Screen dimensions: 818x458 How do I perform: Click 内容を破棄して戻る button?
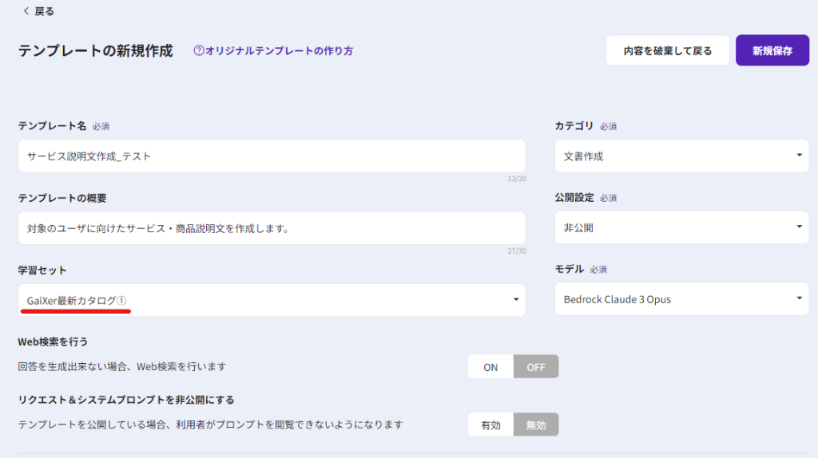tap(667, 50)
